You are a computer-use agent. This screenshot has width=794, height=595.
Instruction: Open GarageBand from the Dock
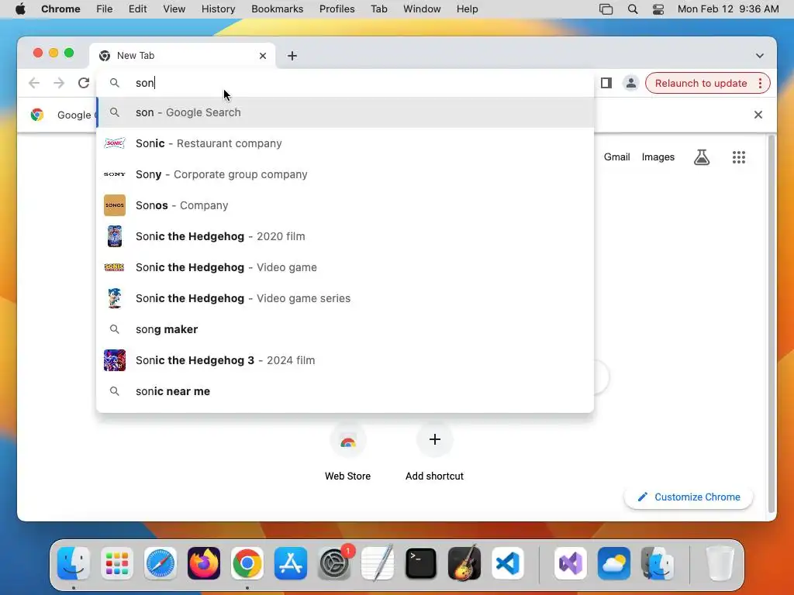pos(464,563)
